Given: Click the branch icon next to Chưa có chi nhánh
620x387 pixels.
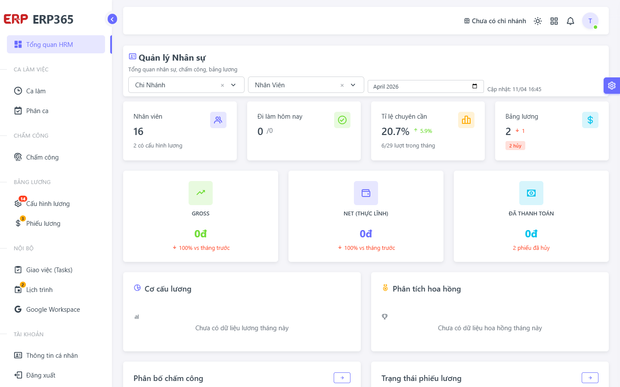Looking at the screenshot, I should coord(467,21).
